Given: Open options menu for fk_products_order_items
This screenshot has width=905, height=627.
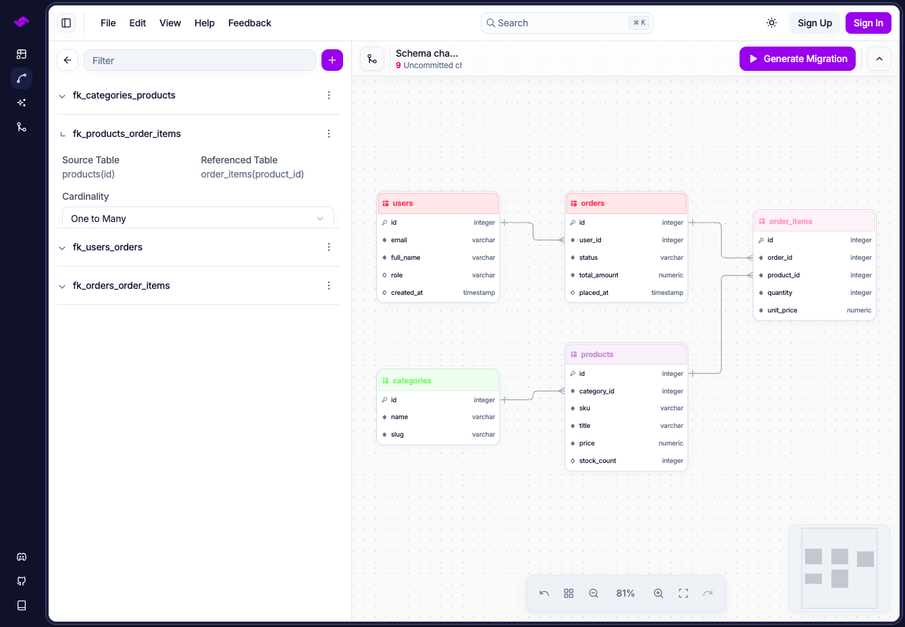Looking at the screenshot, I should [x=329, y=134].
